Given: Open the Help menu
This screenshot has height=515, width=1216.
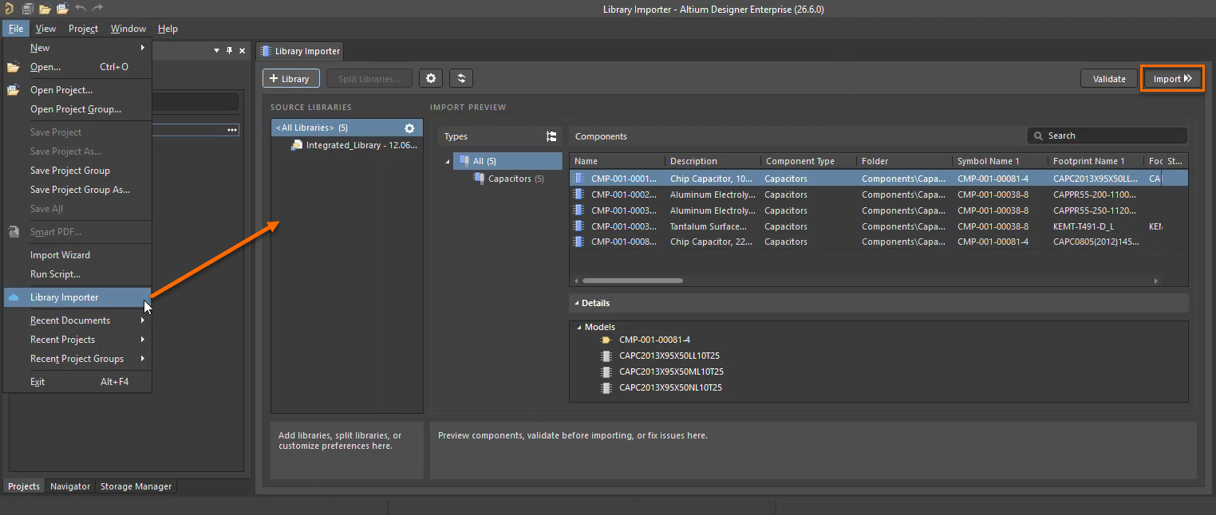Looking at the screenshot, I should tap(168, 29).
